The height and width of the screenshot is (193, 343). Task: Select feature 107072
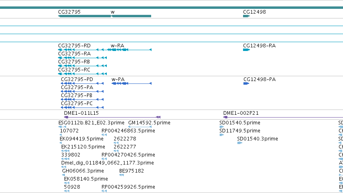point(69,131)
